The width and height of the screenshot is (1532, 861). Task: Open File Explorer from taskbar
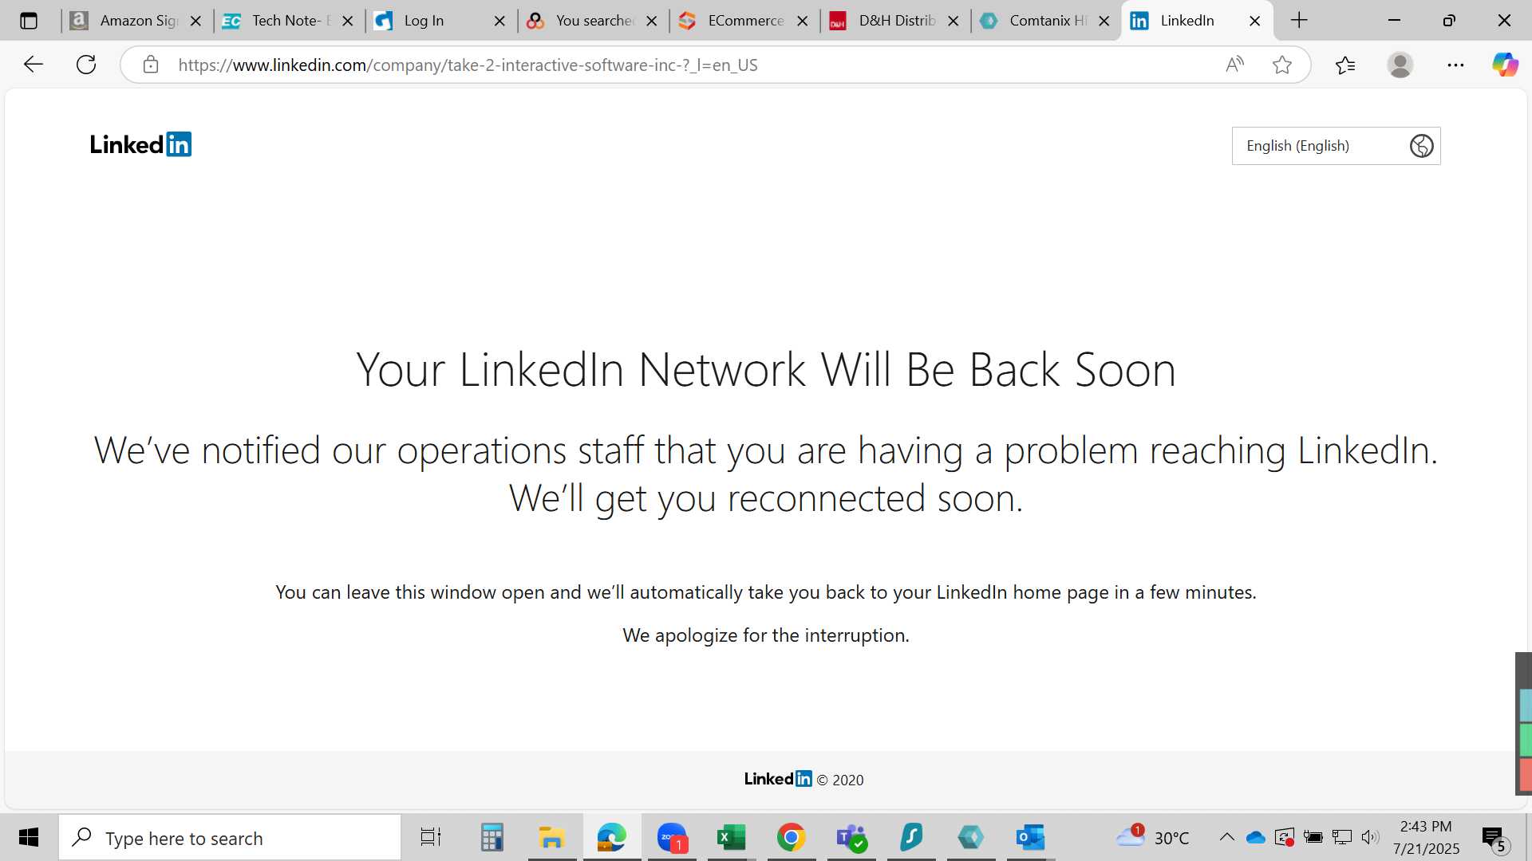coord(551,838)
